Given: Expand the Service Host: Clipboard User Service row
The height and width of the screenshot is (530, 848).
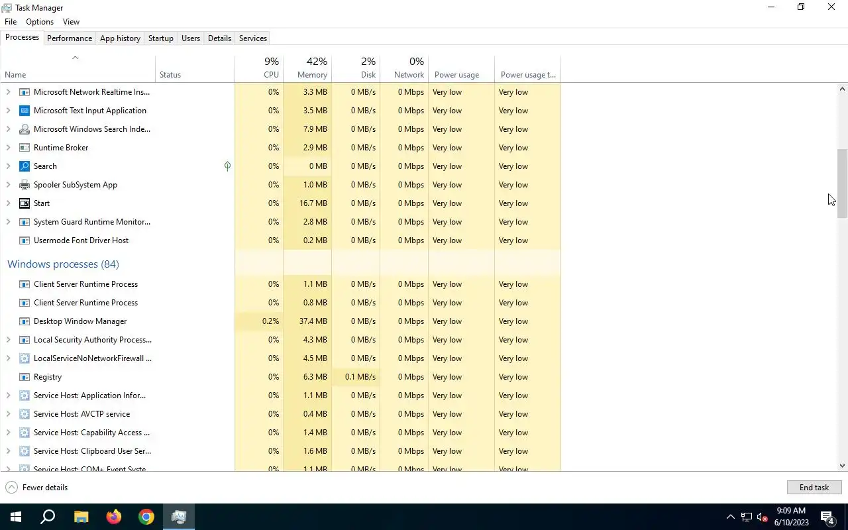Looking at the screenshot, I should point(8,451).
